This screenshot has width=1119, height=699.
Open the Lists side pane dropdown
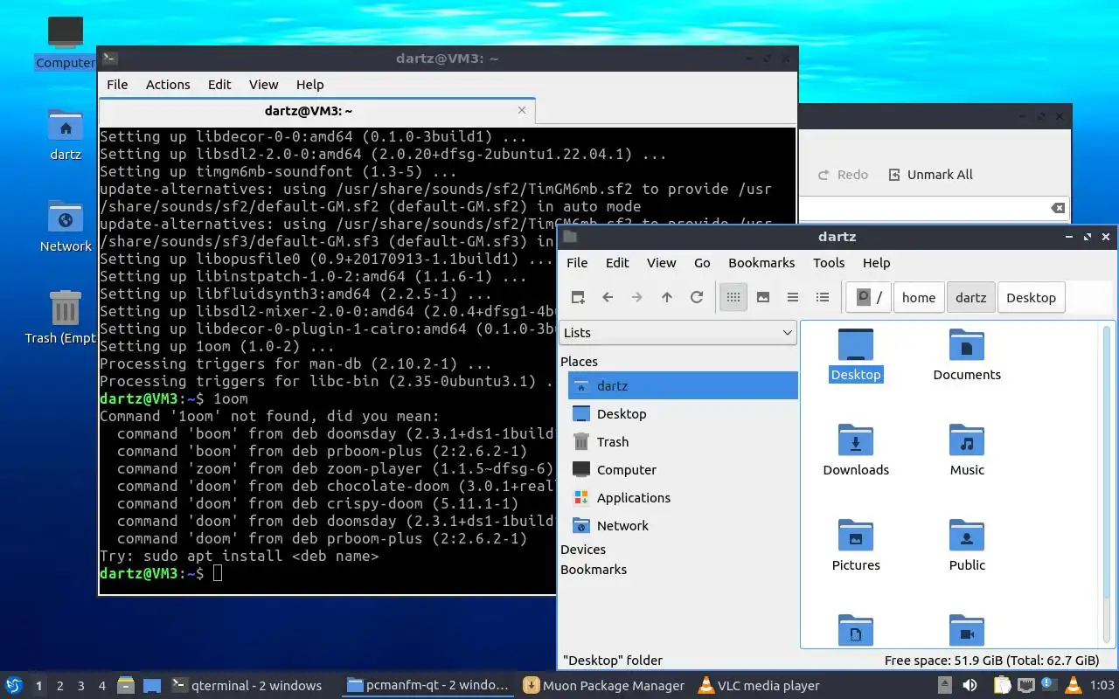coord(678,333)
